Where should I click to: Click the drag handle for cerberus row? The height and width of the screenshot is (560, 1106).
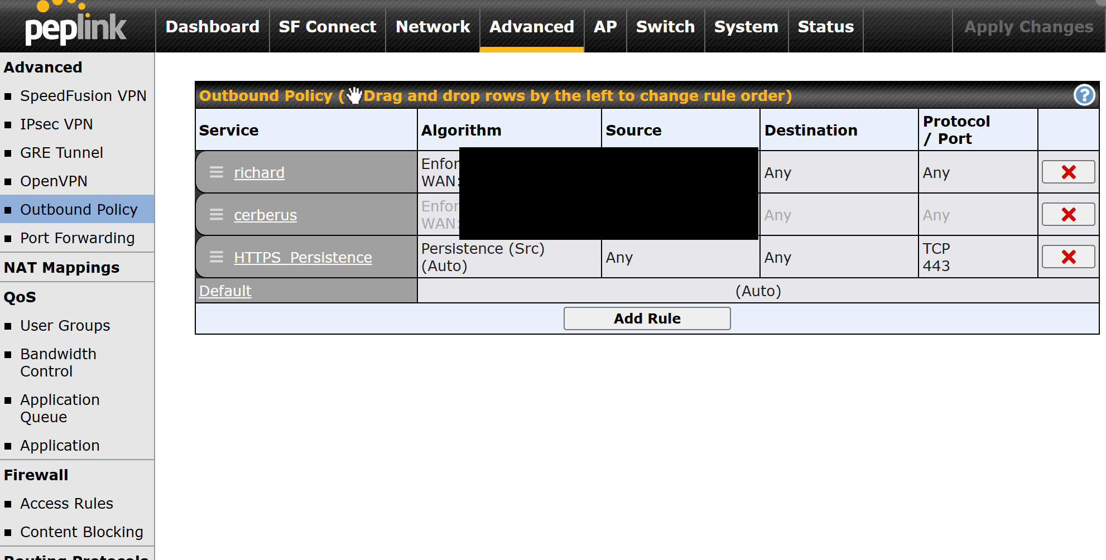[x=217, y=215]
